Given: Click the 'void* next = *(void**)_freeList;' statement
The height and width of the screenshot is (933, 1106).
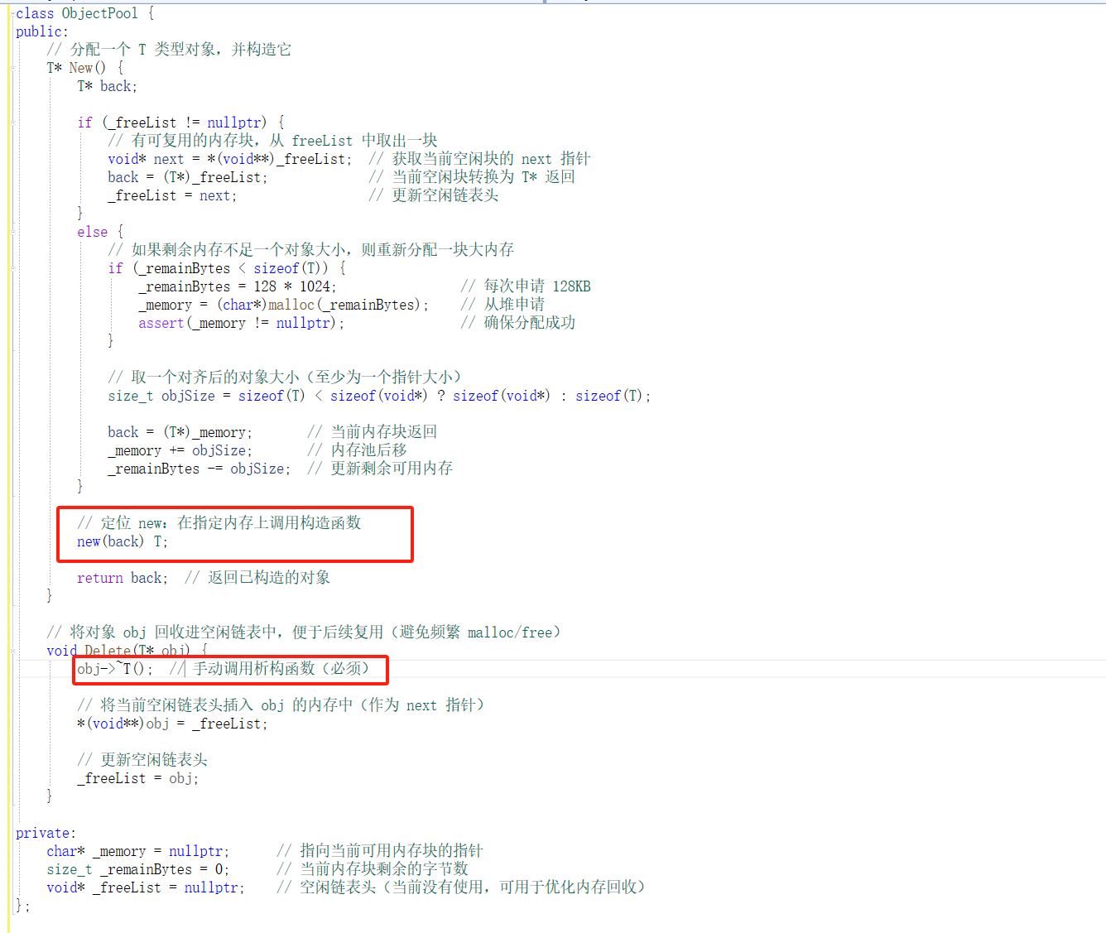Looking at the screenshot, I should 230,159.
